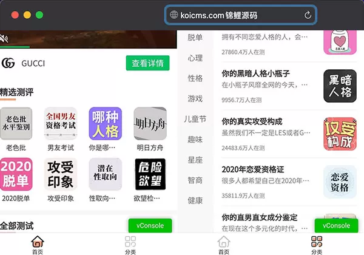This screenshot has height=255, width=364.
Task: Open vConsole on the left page
Action: [150, 225]
